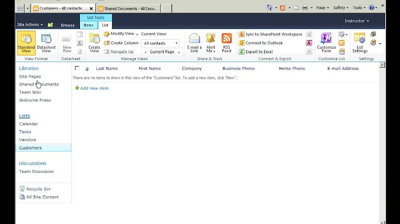The image size is (400, 224).
Task: Open the Vendors list
Action: [x=28, y=140]
